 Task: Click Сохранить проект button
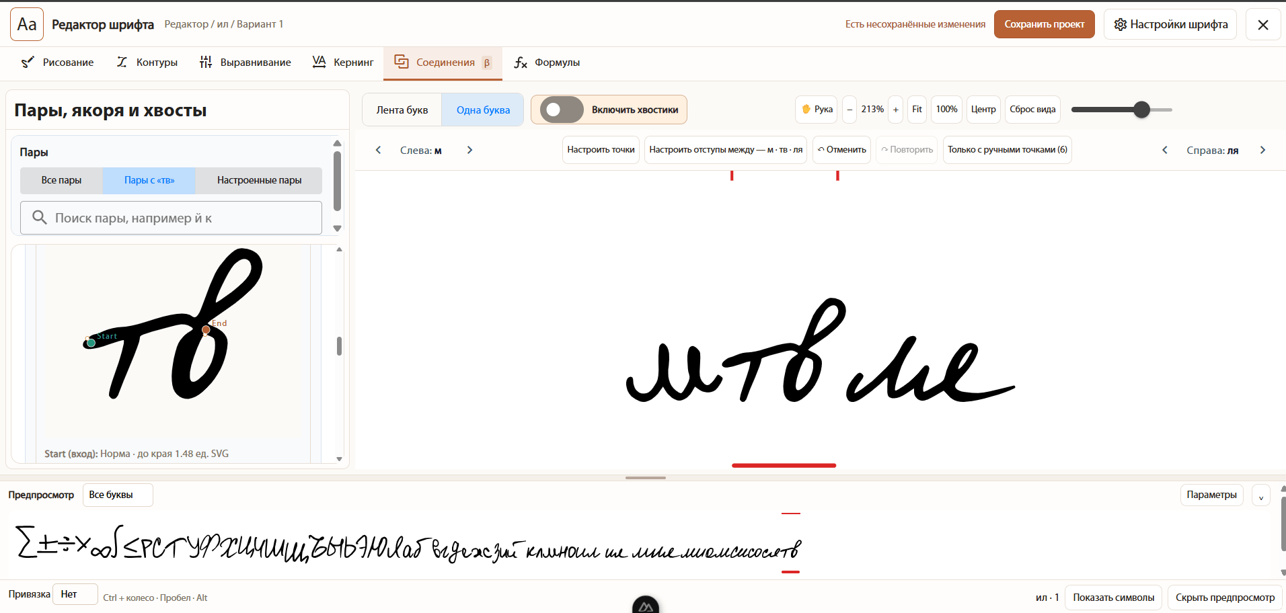point(1045,24)
